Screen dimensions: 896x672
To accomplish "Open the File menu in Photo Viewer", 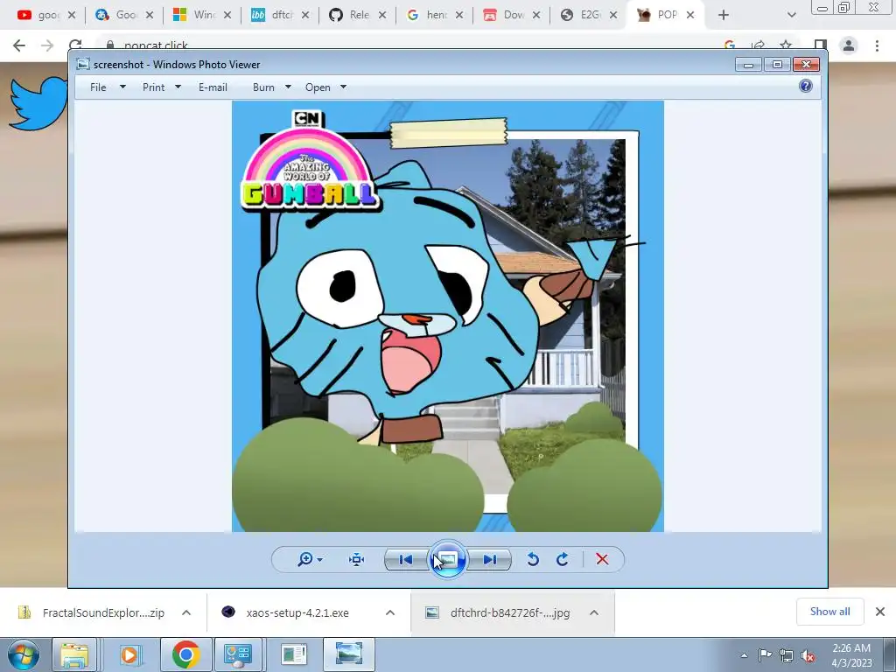I will [x=98, y=87].
